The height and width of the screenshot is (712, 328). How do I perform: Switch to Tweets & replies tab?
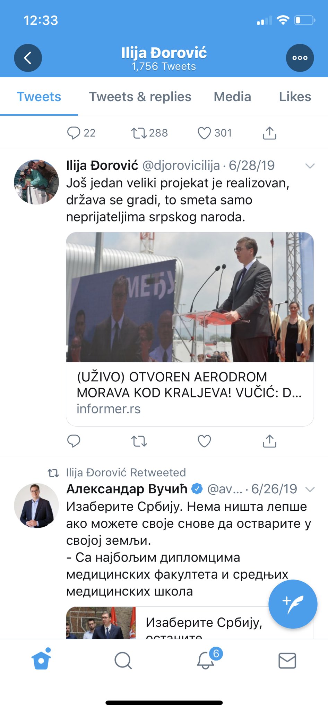(140, 97)
